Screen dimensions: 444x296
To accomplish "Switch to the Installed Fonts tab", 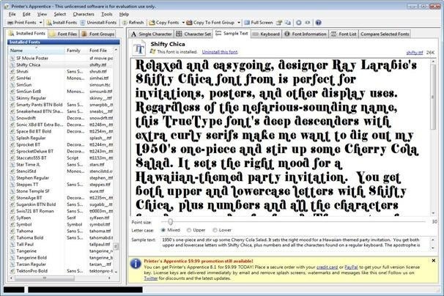I will [27, 33].
